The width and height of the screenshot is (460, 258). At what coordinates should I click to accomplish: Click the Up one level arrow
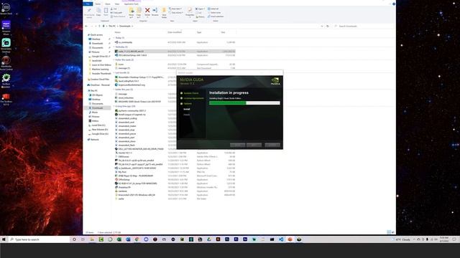pyautogui.click(x=99, y=26)
